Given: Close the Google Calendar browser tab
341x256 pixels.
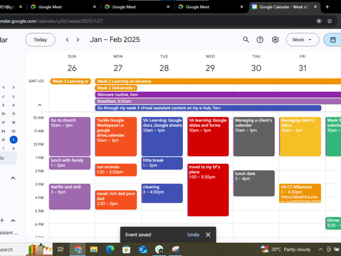Looking at the screenshot, I should 315,7.
